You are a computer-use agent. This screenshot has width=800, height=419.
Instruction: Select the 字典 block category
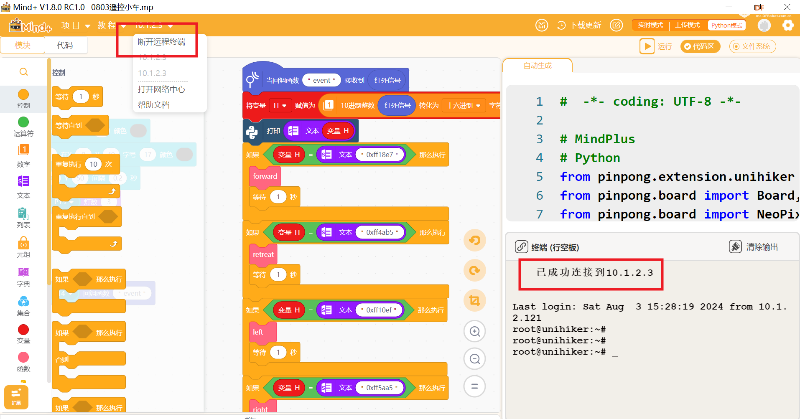point(23,277)
